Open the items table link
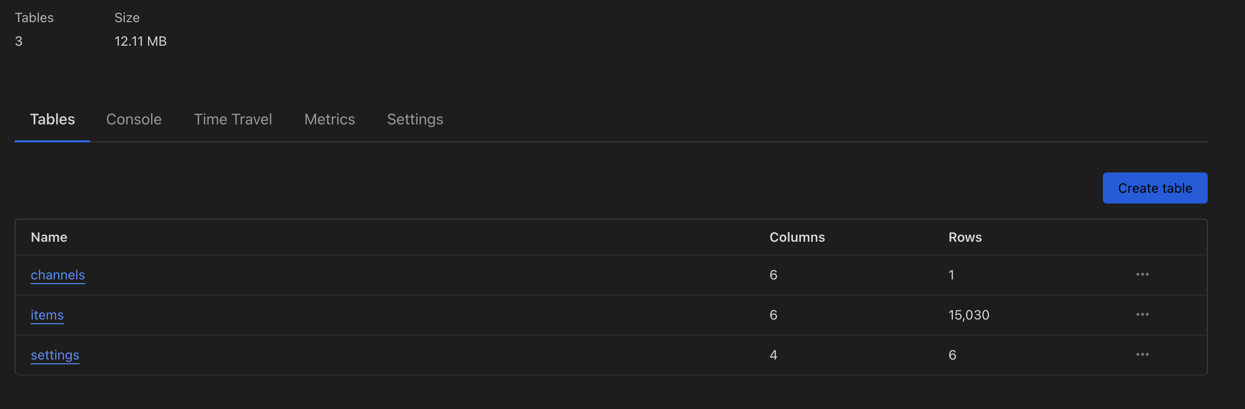The image size is (1245, 409). coord(47,315)
